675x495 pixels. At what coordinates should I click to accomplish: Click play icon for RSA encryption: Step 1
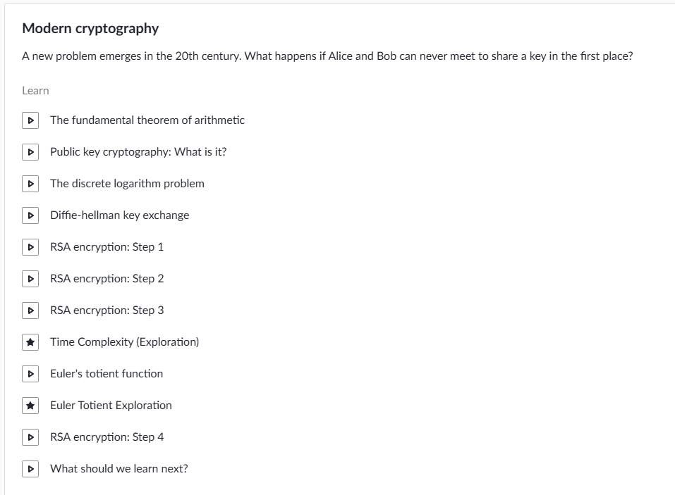[30, 247]
